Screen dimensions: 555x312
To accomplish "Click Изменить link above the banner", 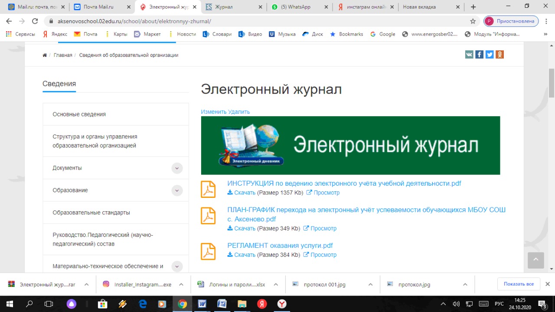I will coord(213,112).
